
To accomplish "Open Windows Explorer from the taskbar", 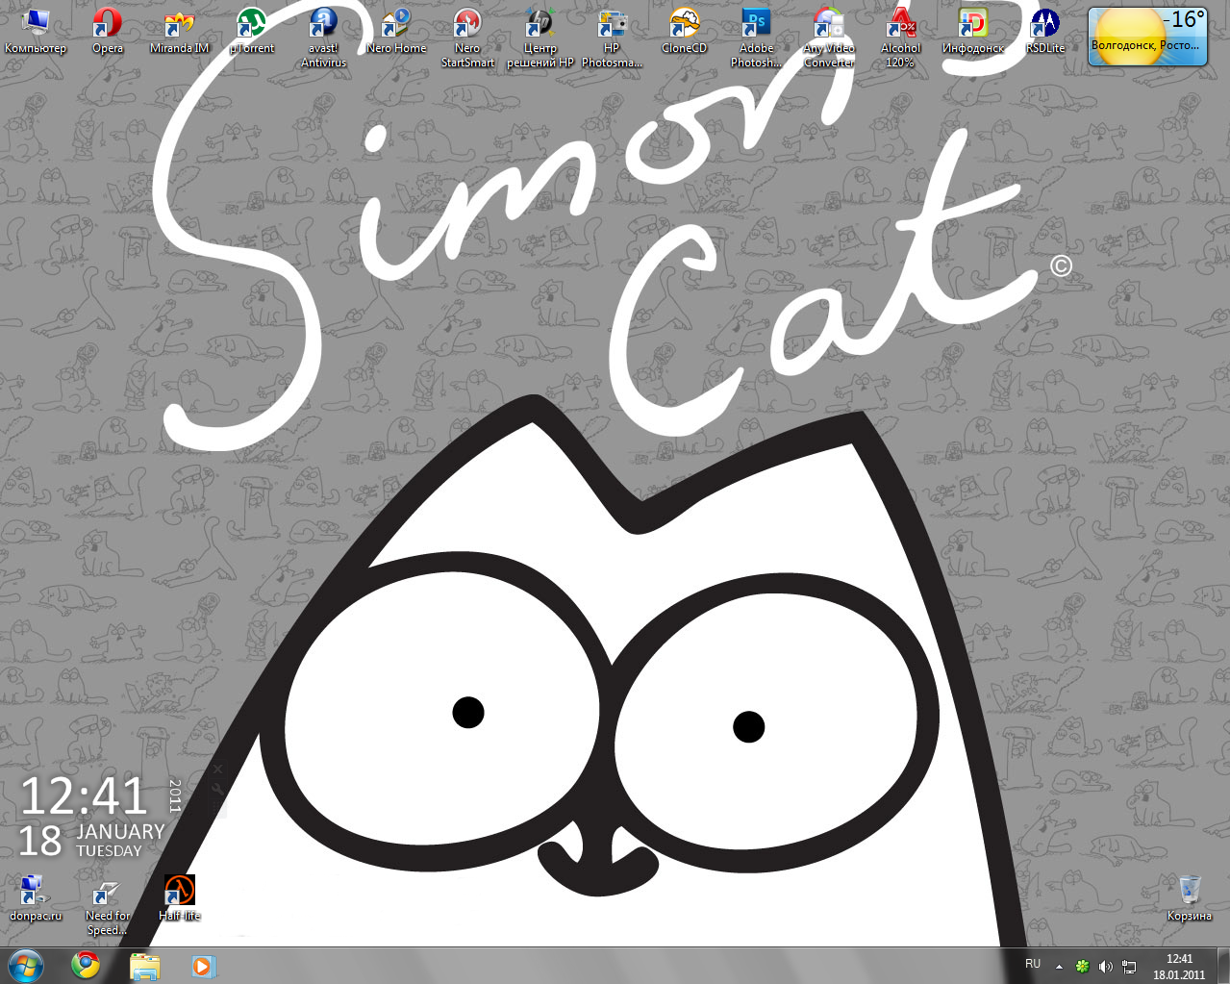I will pyautogui.click(x=144, y=965).
